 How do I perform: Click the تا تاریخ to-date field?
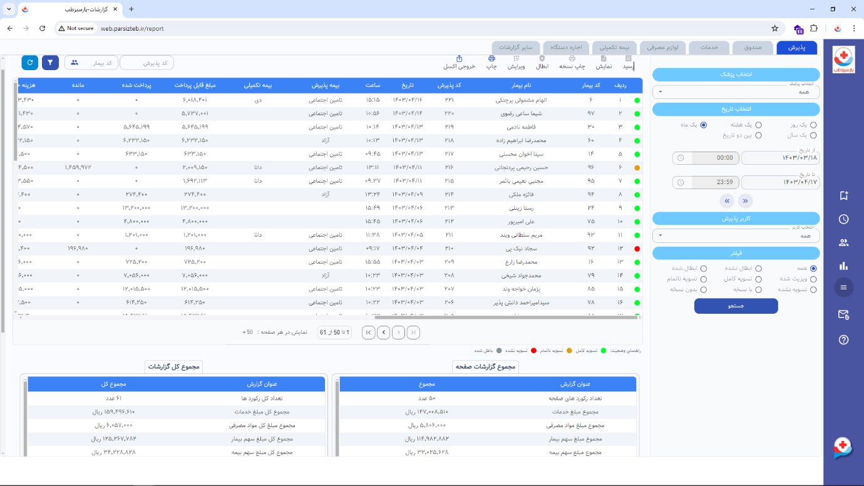780,183
